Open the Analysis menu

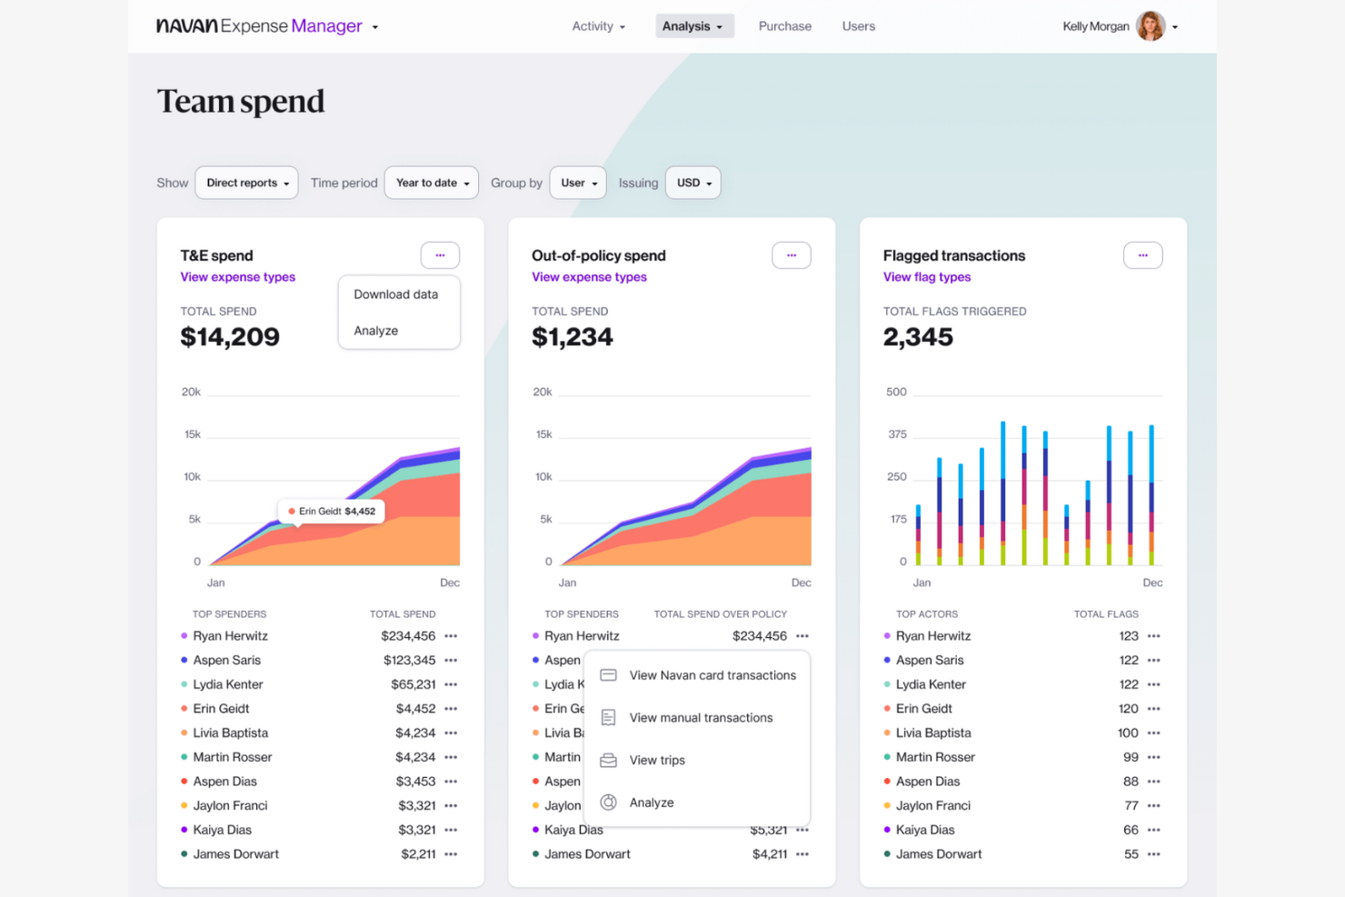point(694,26)
